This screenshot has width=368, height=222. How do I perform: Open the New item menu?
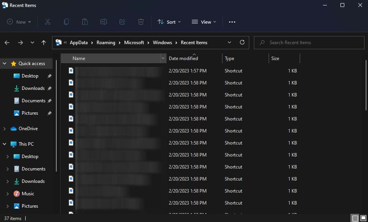coord(19,22)
